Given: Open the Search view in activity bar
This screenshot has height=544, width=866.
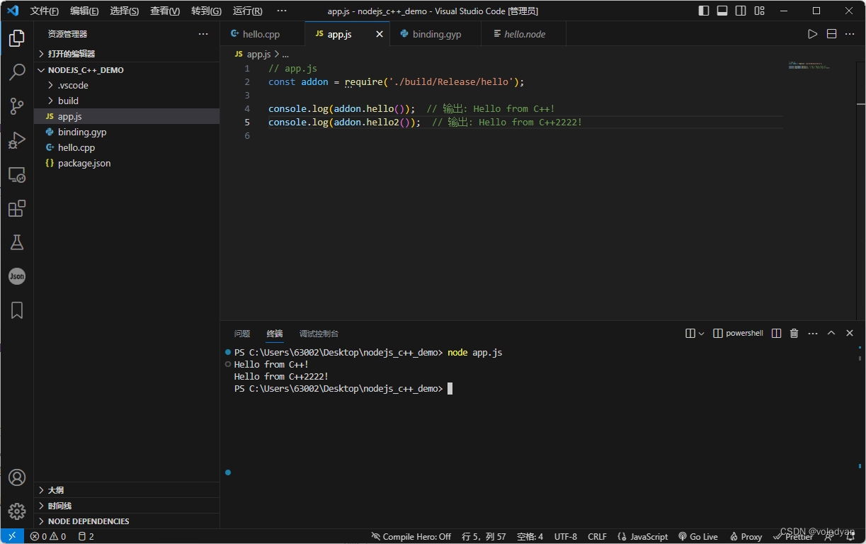Looking at the screenshot, I should click(x=17, y=72).
